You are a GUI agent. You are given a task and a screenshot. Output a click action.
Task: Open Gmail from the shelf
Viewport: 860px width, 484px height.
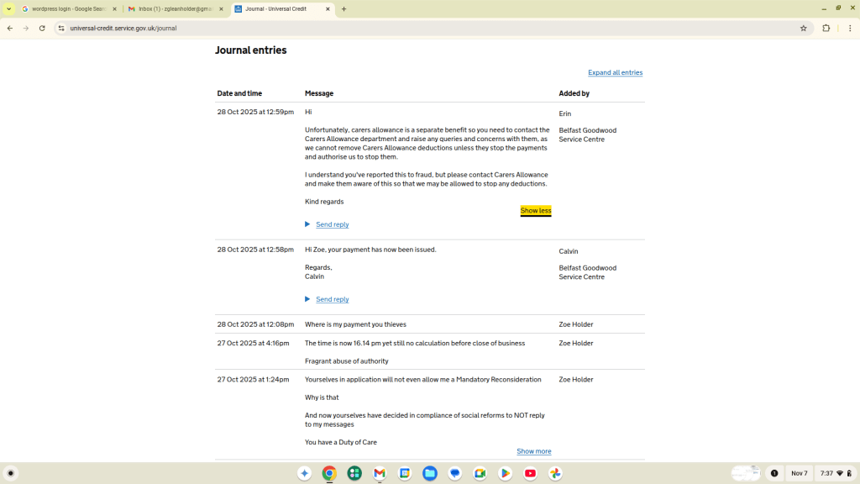point(380,473)
